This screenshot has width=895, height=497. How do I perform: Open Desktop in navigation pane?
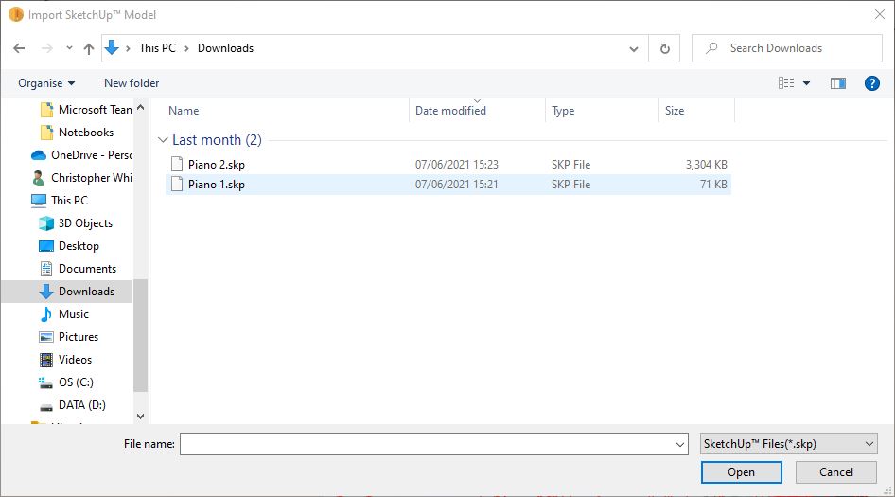tap(68, 246)
